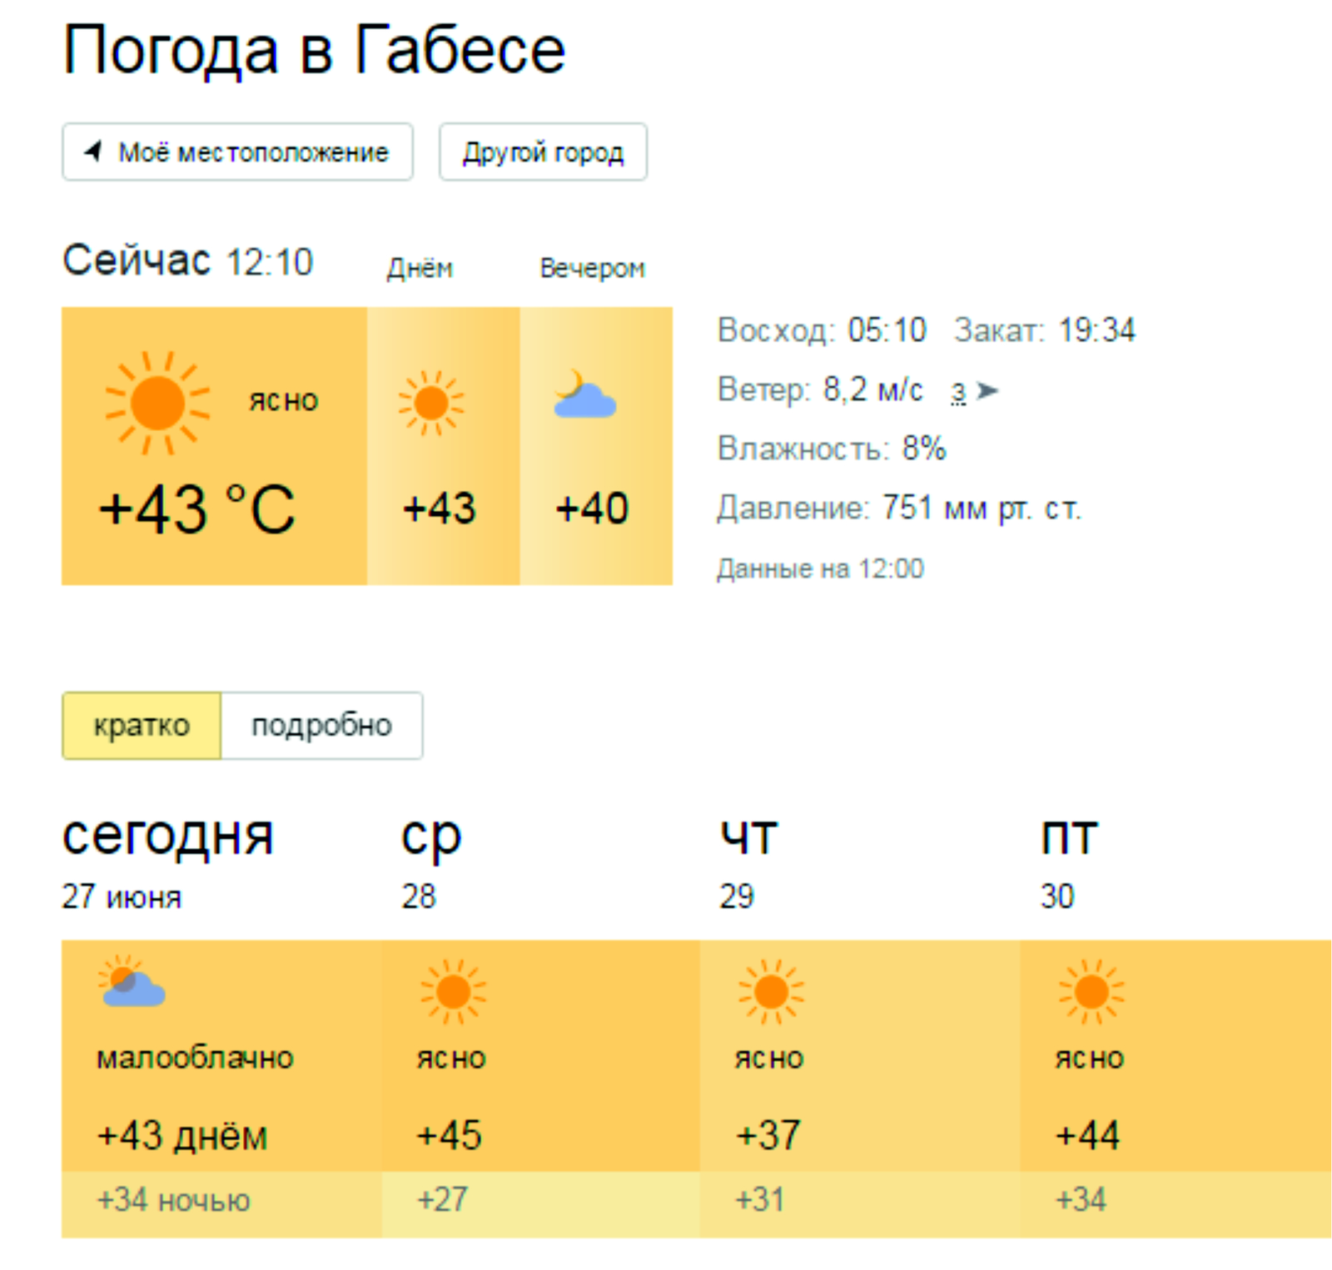Open the Другой город city selector
1332x1270 pixels.
pos(543,152)
